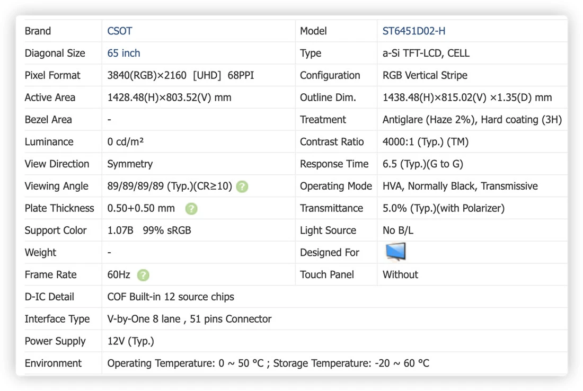Open the 65 inch diagonal size link
This screenshot has height=391, width=583.
coord(123,53)
